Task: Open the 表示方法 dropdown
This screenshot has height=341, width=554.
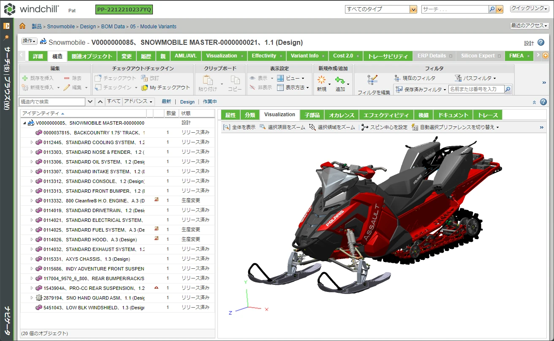Action: 293,87
